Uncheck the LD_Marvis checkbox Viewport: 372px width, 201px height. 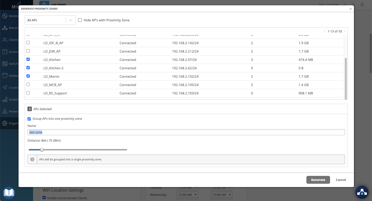28,76
